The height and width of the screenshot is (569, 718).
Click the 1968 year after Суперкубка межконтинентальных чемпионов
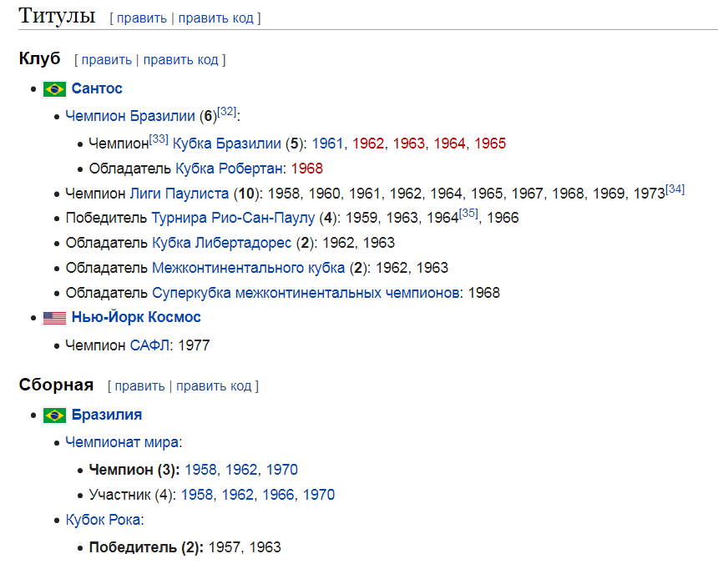(x=484, y=294)
